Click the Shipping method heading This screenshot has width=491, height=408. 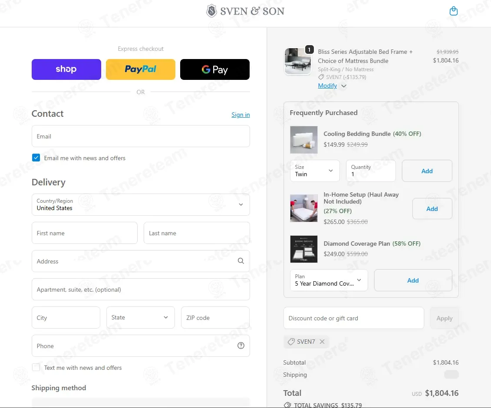pos(59,388)
